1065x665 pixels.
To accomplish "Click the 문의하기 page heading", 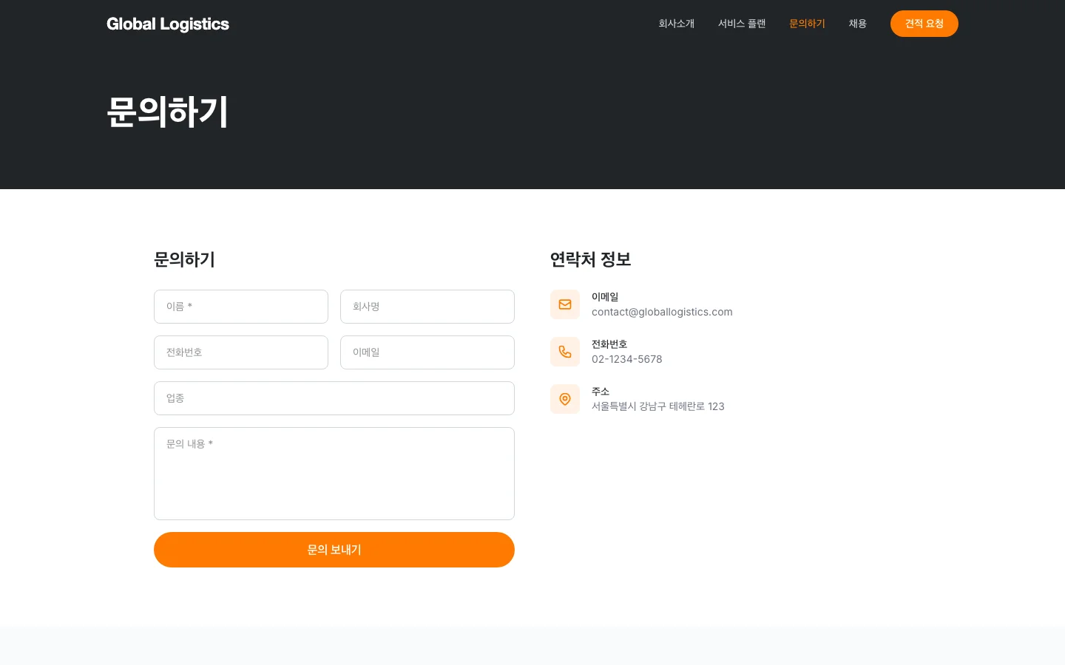I will (167, 112).
